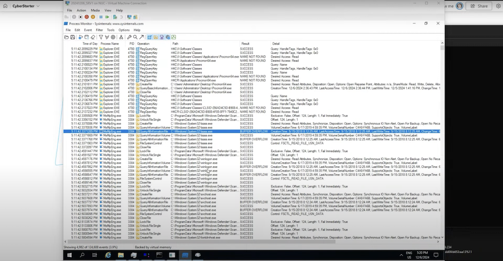Click the Jump To arrow icon

[141, 37]
